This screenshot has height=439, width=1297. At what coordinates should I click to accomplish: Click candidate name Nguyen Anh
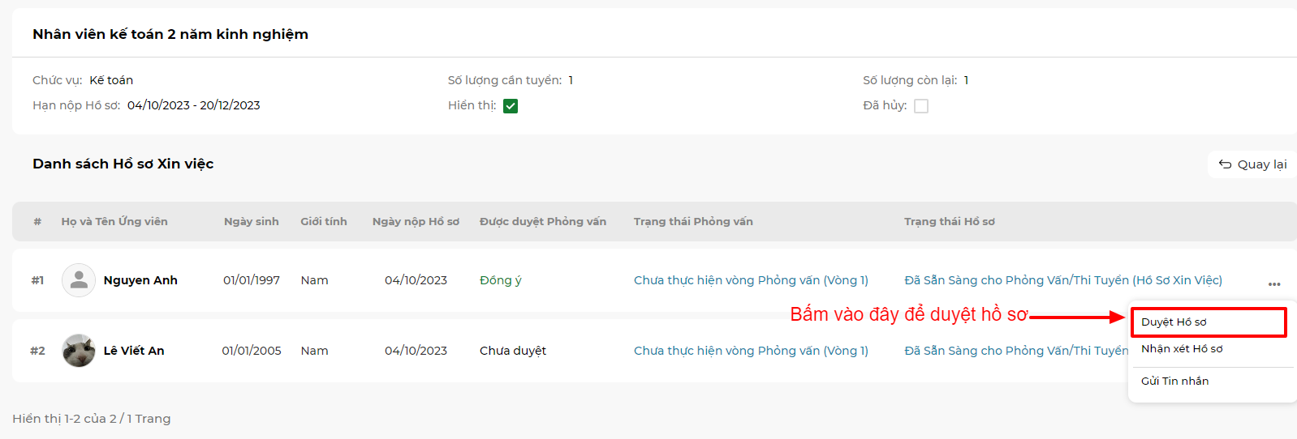click(x=140, y=280)
